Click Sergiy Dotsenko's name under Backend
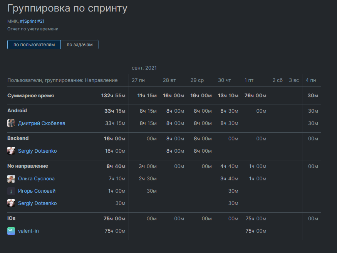 [37, 151]
